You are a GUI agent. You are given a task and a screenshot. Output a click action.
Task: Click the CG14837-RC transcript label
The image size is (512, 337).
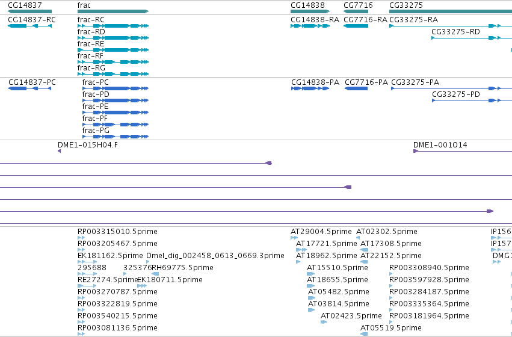32,20
